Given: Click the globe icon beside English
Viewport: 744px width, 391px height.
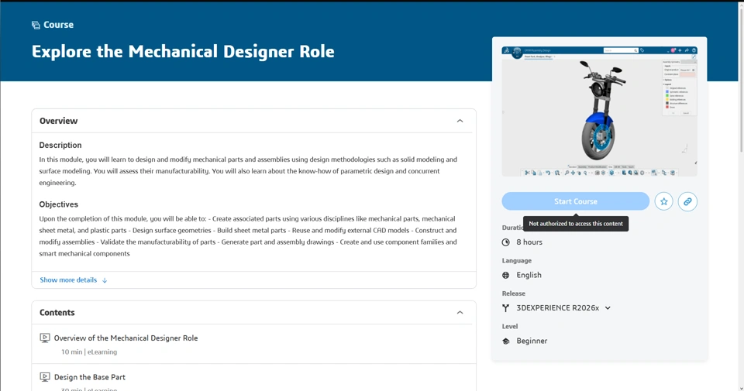Looking at the screenshot, I should pos(506,276).
